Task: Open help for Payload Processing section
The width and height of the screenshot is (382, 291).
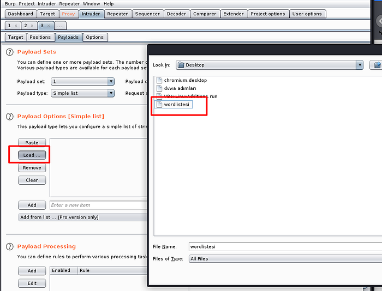Action: coord(10,247)
